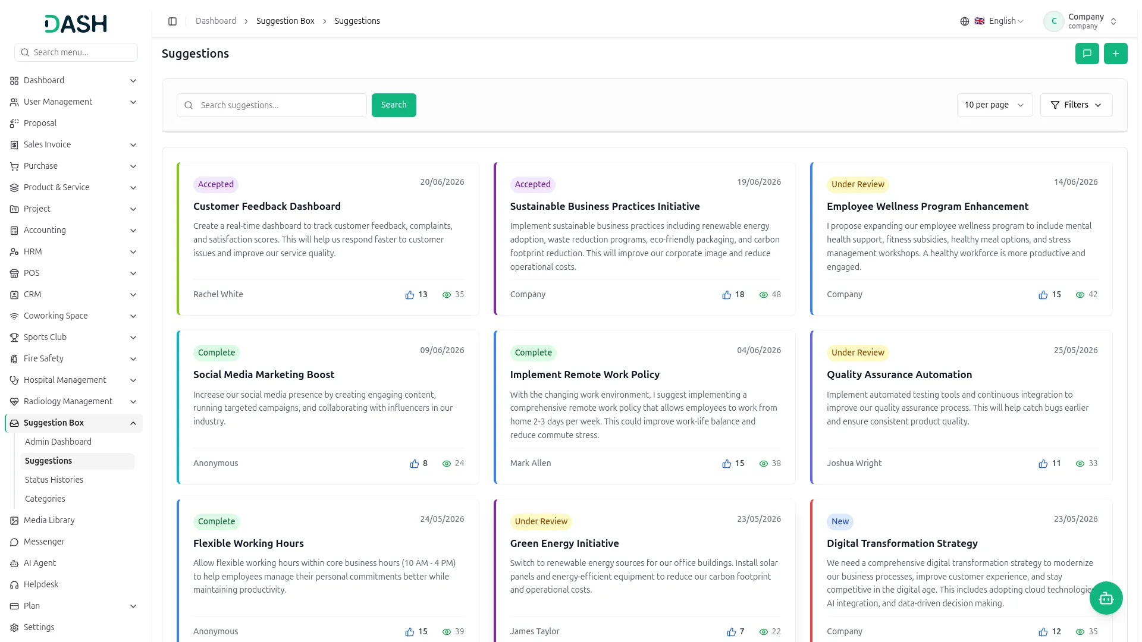Click the green plus add suggestion button
Viewport: 1142px width, 642px height.
[x=1115, y=53]
